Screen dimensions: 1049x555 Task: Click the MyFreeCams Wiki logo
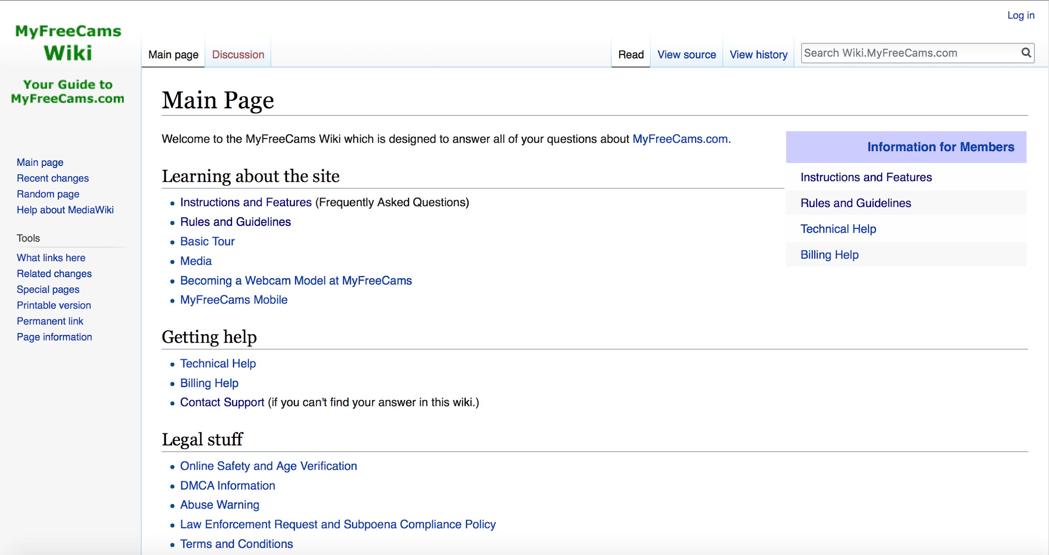pyautogui.click(x=68, y=64)
